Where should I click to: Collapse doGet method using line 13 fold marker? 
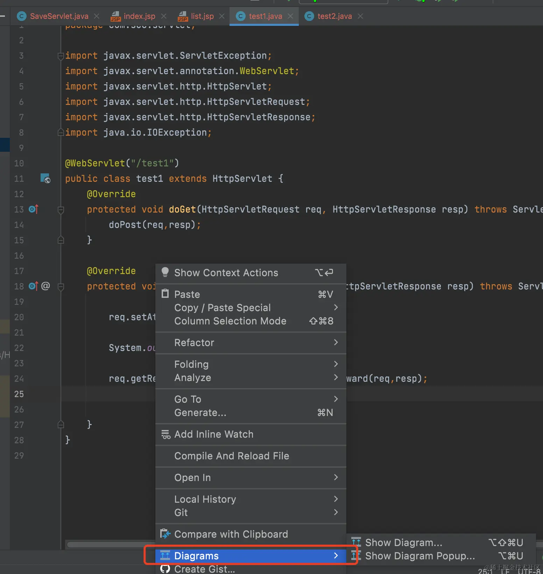(61, 209)
